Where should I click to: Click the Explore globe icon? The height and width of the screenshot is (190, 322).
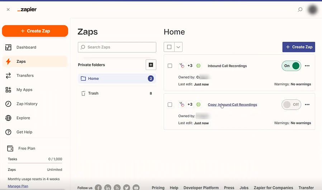coord(8,118)
